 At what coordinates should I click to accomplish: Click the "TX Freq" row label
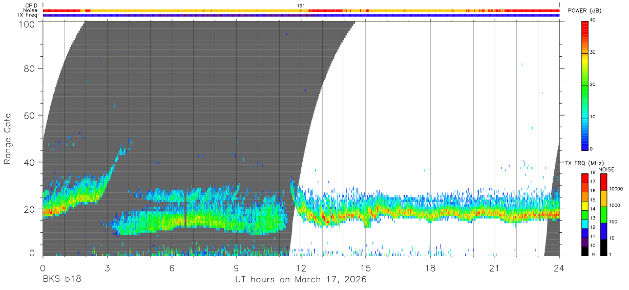[x=27, y=15]
